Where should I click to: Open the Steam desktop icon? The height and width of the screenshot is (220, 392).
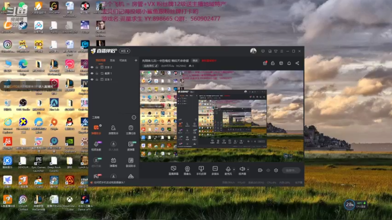[x=23, y=27]
